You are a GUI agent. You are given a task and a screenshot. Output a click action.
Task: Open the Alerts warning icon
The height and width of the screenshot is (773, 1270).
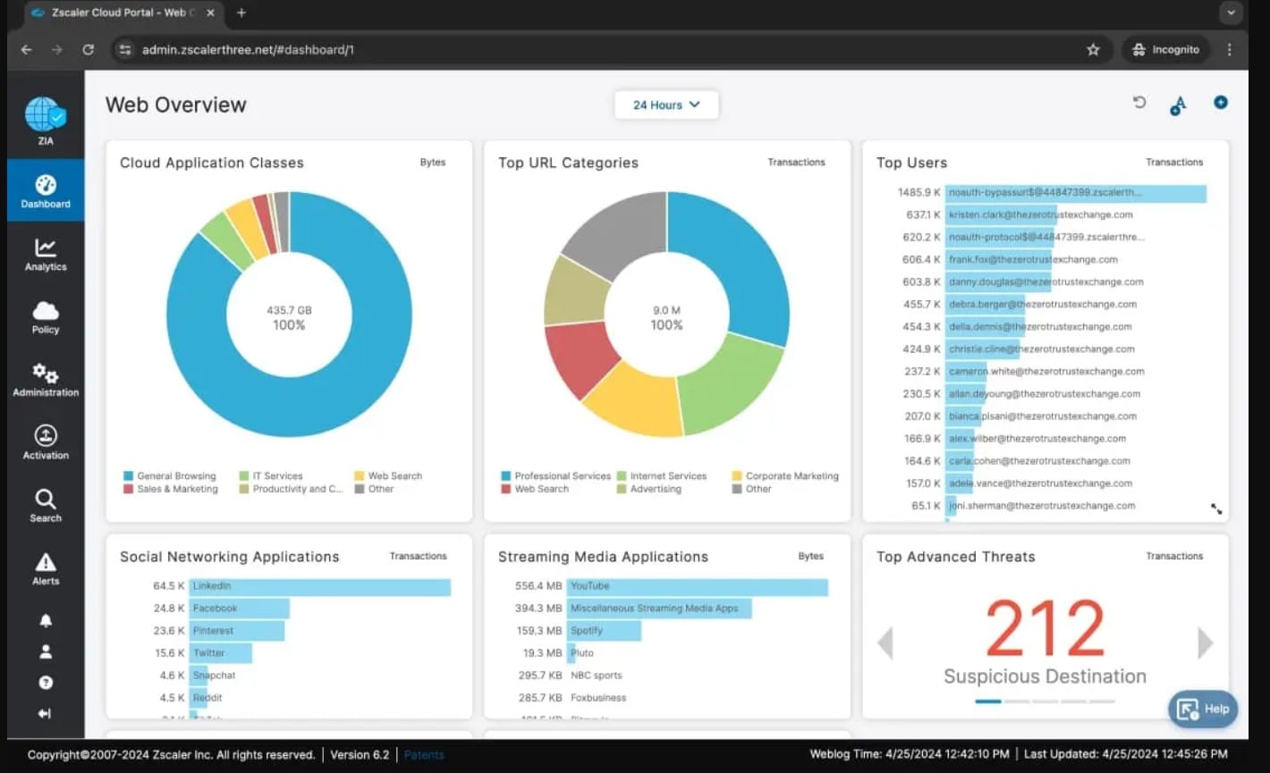46,568
